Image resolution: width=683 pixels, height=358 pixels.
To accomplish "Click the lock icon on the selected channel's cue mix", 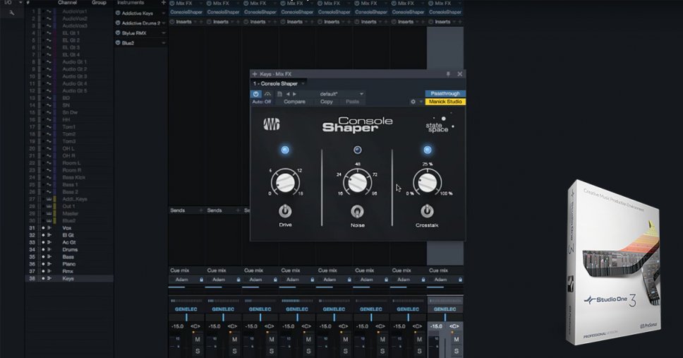I will pyautogui.click(x=459, y=280).
